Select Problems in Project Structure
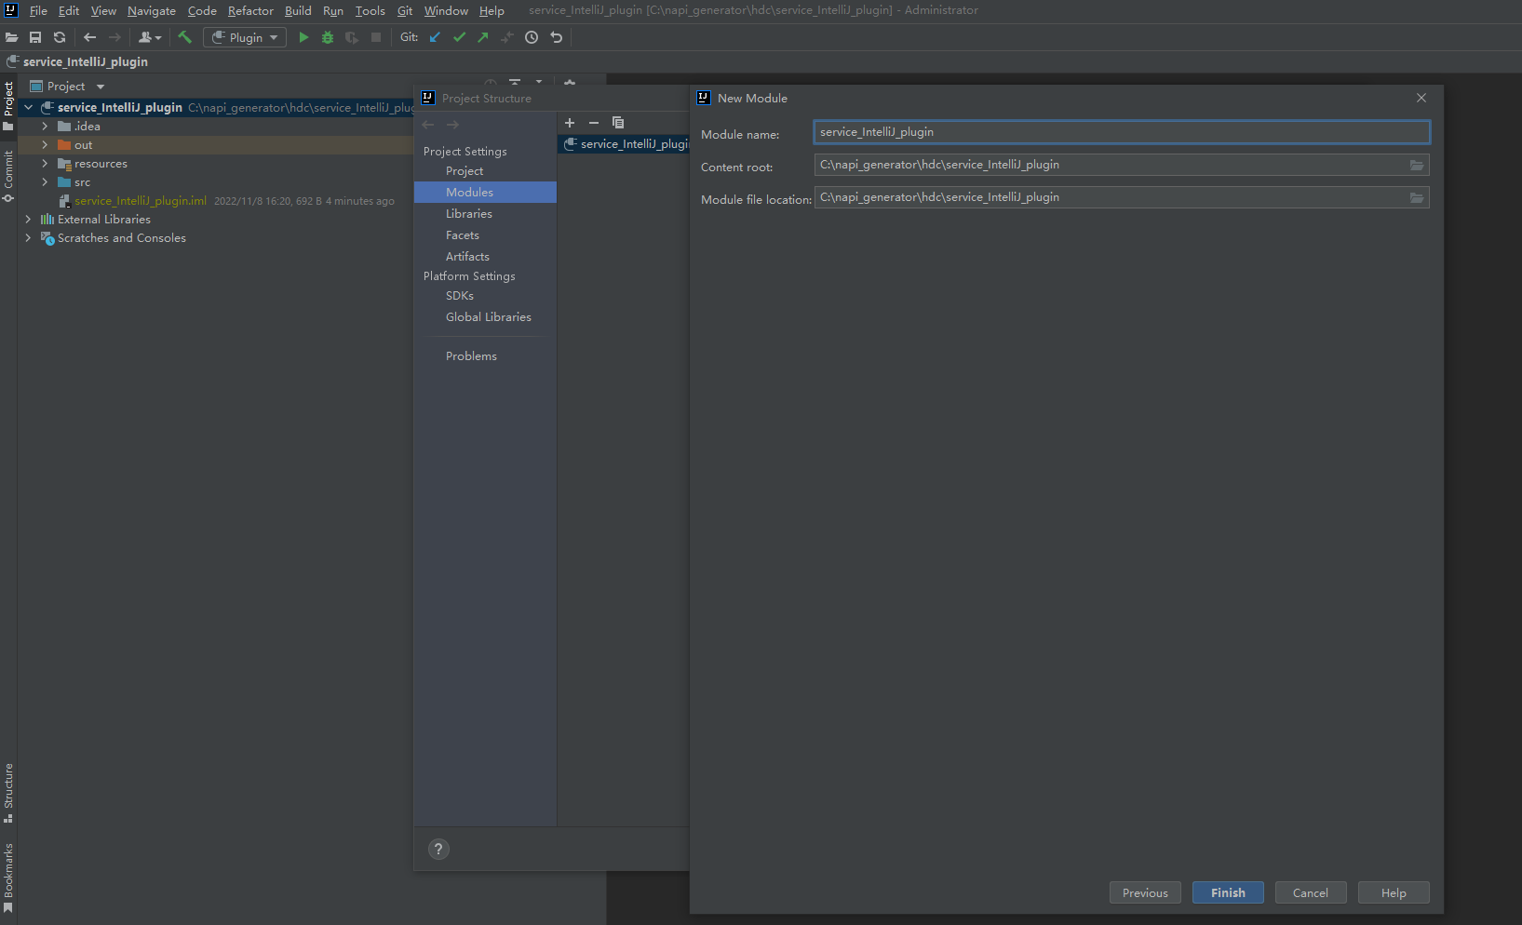 coord(471,355)
